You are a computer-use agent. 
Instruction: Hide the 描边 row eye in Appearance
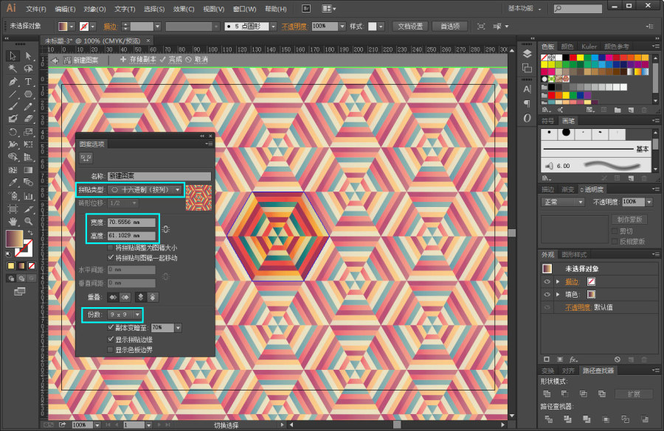click(x=547, y=281)
